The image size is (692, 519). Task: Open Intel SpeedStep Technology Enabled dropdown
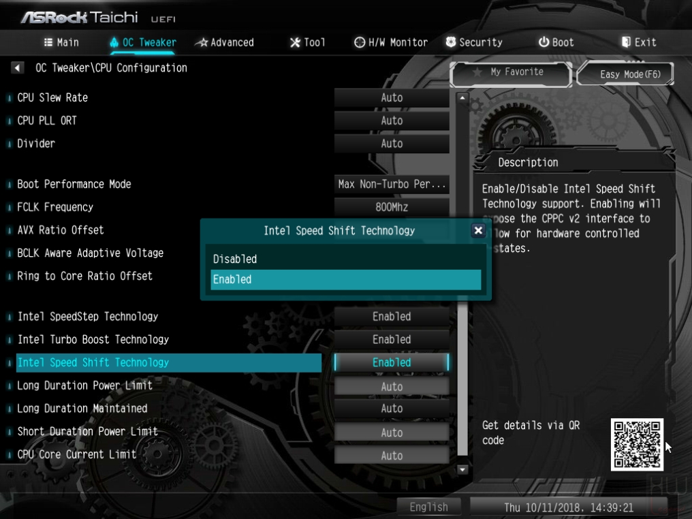pos(392,317)
